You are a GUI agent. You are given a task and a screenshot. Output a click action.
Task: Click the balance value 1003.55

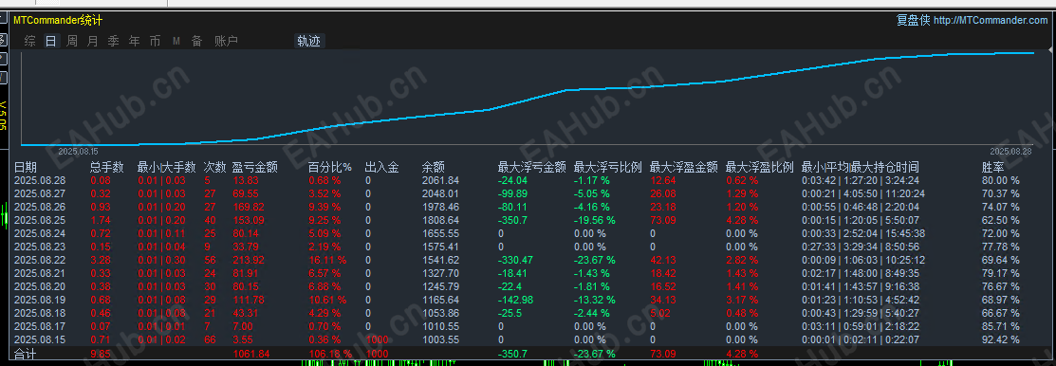(440, 339)
